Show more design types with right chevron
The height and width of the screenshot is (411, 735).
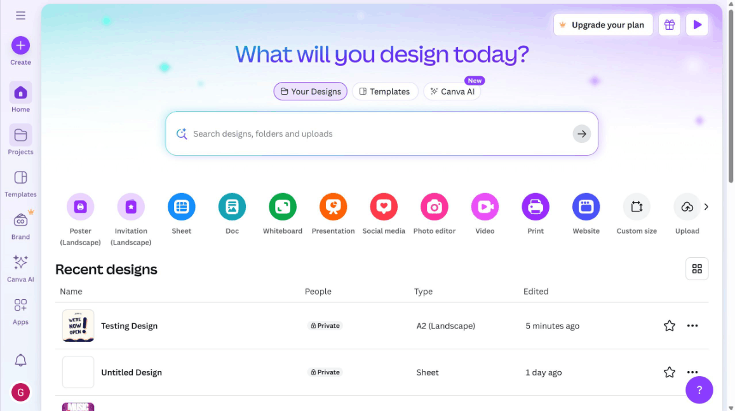[x=706, y=206]
